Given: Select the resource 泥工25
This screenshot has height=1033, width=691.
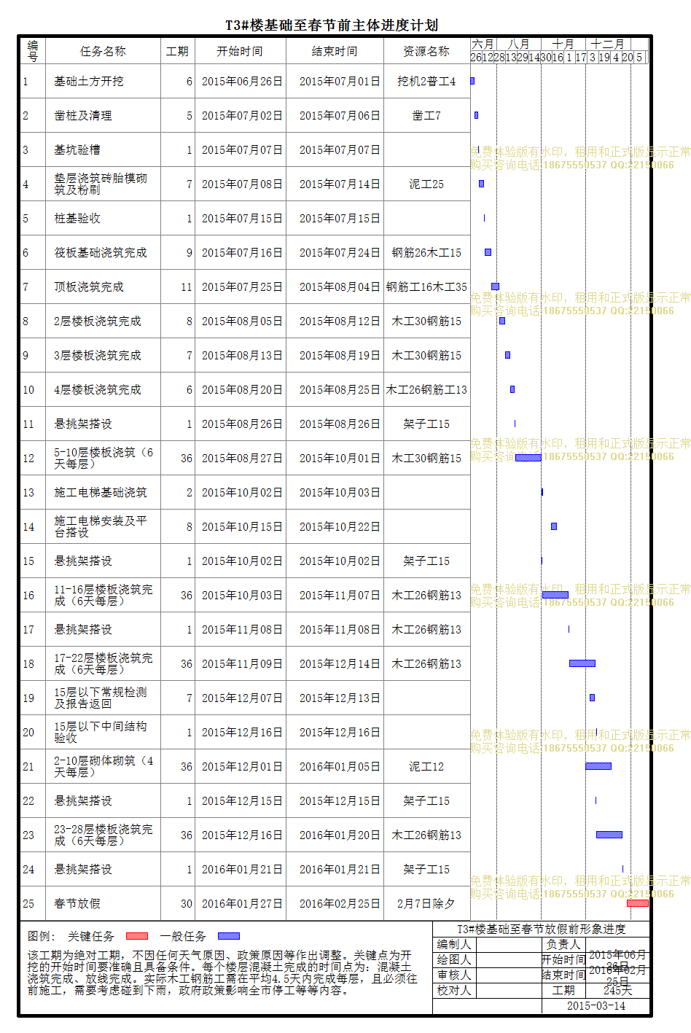Looking at the screenshot, I should click(426, 184).
